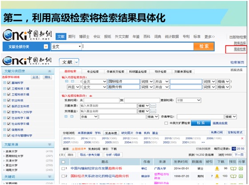Click the download icon for result row 1

coord(217,169)
